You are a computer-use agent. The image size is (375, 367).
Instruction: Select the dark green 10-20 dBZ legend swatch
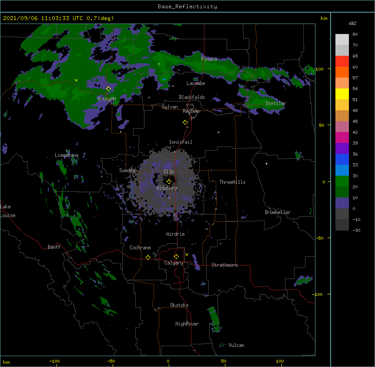[x=342, y=192]
